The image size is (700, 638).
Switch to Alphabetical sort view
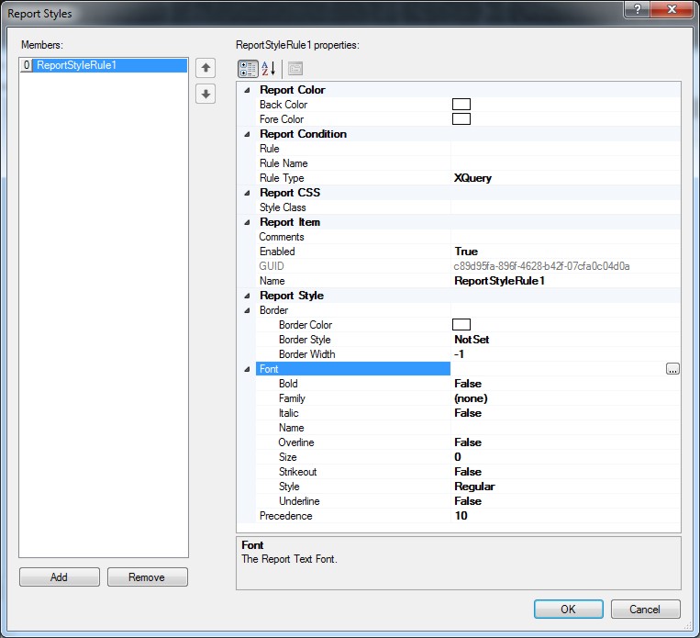tap(269, 69)
